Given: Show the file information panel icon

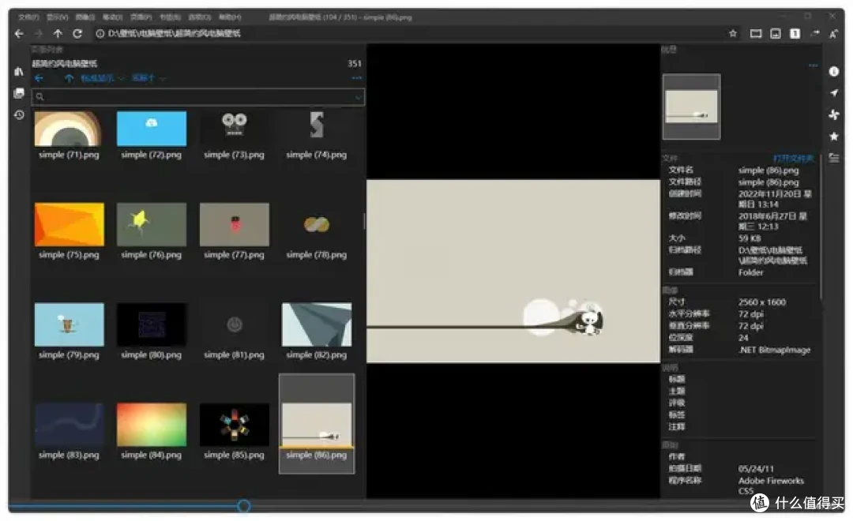Looking at the screenshot, I should coord(833,72).
